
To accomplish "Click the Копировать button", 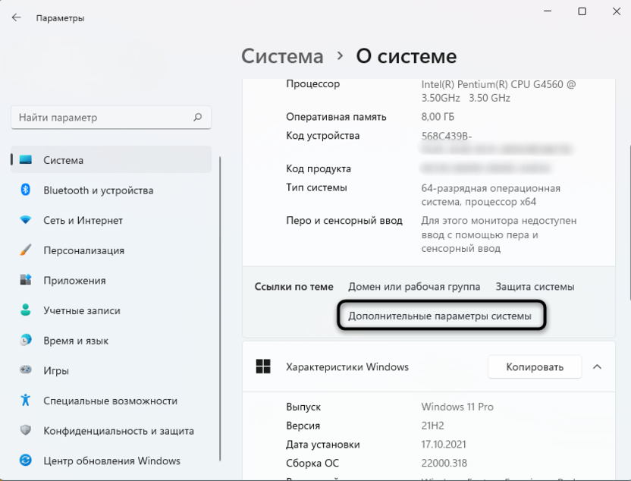I will pyautogui.click(x=535, y=366).
